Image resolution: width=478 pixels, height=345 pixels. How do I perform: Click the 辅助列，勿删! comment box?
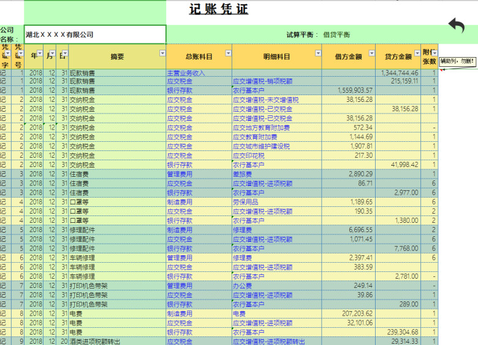457,61
